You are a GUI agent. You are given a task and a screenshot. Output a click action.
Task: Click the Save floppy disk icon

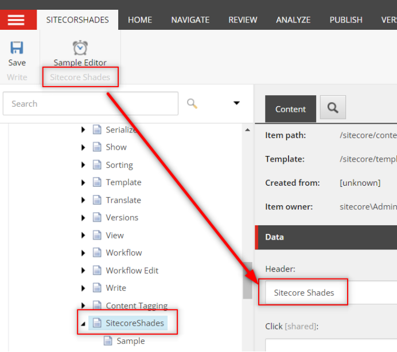[17, 48]
